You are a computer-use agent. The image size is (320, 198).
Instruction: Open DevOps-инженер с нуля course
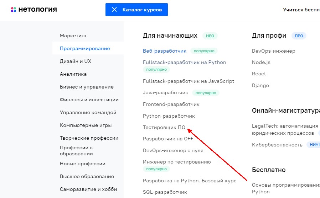pyautogui.click(x=173, y=150)
